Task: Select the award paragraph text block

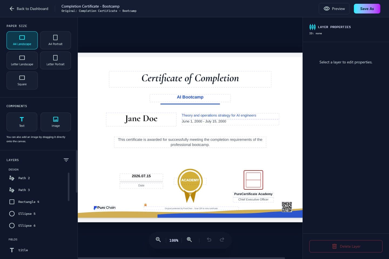Action: 190,142
